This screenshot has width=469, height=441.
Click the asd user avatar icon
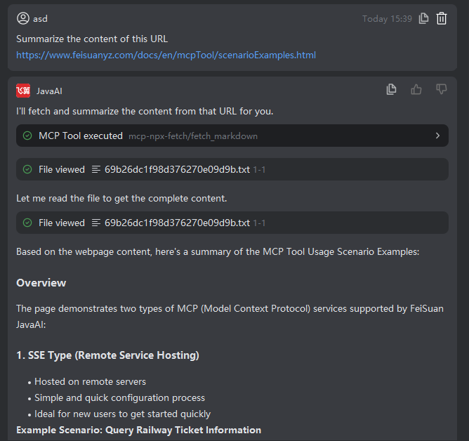coord(23,19)
